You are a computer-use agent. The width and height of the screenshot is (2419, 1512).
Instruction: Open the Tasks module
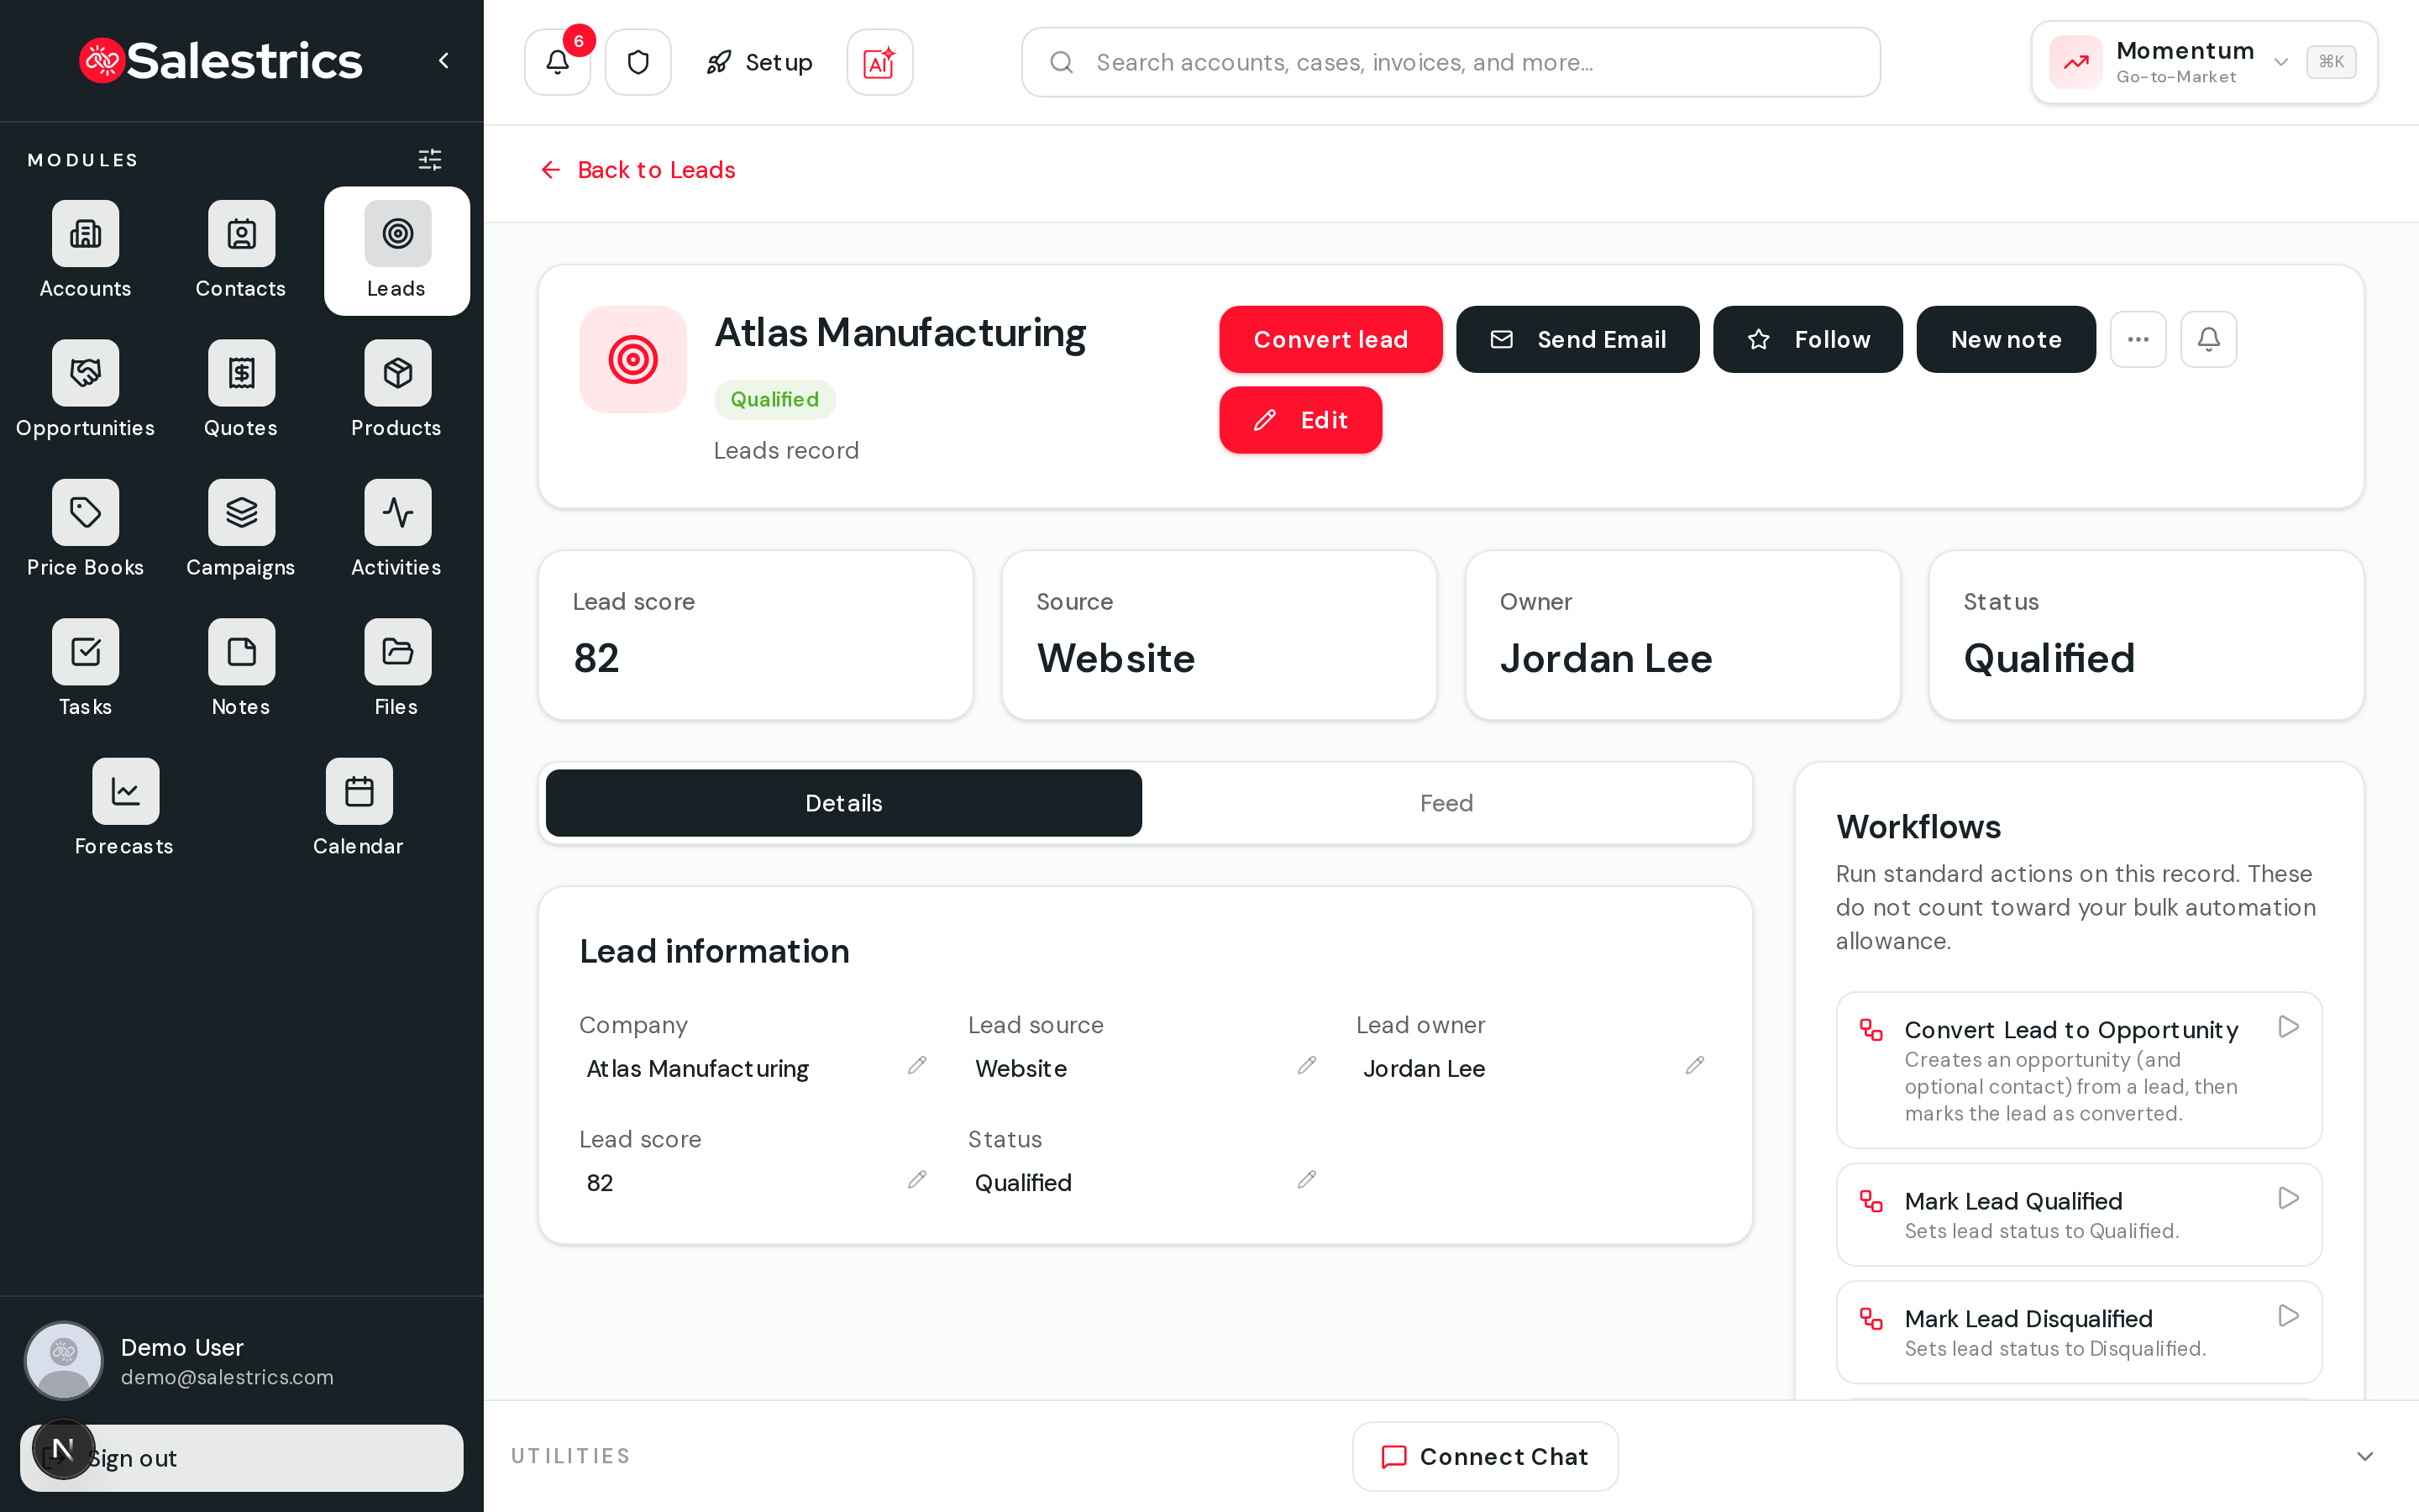[85, 669]
